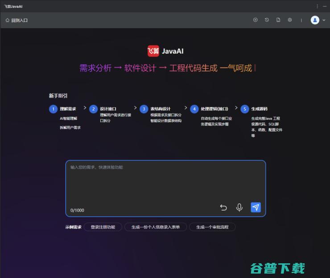
Task: Click the AI智能理解 description text
Action: [x=68, y=118]
